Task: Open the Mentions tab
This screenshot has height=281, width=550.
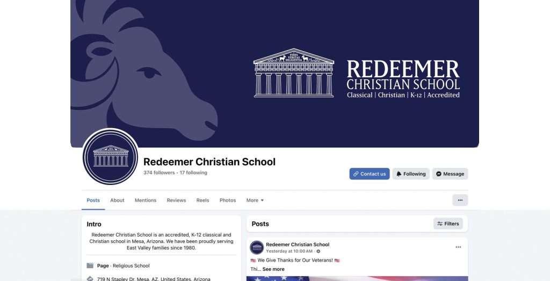Action: point(146,201)
